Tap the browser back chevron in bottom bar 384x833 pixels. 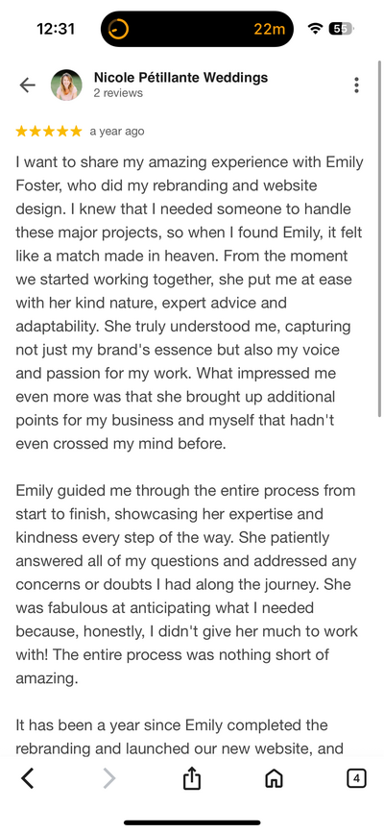28,779
